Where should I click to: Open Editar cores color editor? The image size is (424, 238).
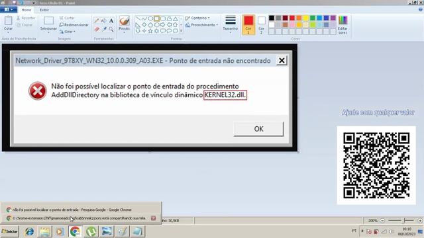[343, 25]
